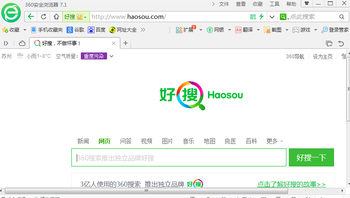Open the 收藏 favorites star button
350x198 pixels.
[x=11, y=30]
